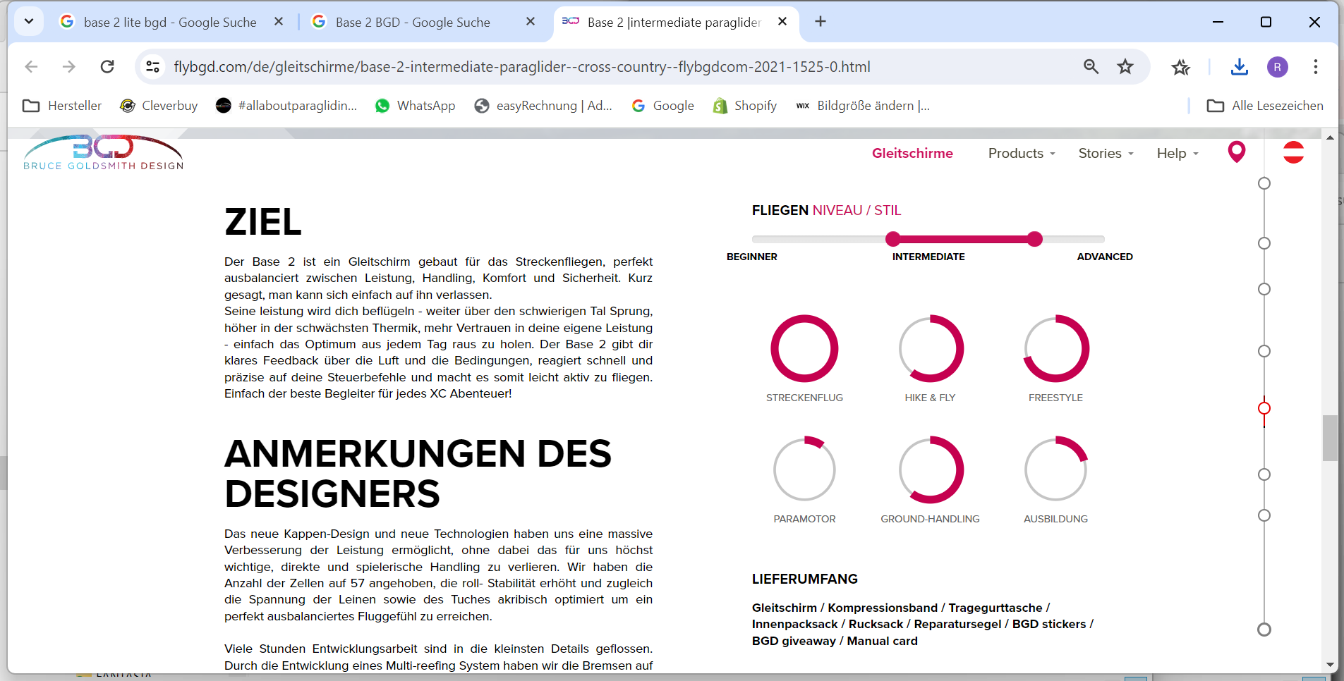Click the left handle of the level slider

tap(893, 239)
